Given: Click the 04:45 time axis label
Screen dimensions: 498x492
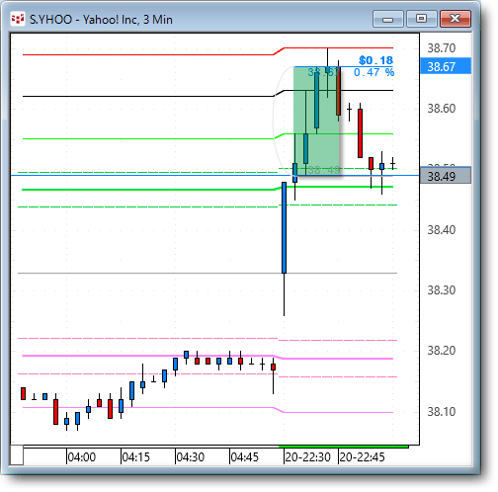Looking at the screenshot, I should click(244, 457).
